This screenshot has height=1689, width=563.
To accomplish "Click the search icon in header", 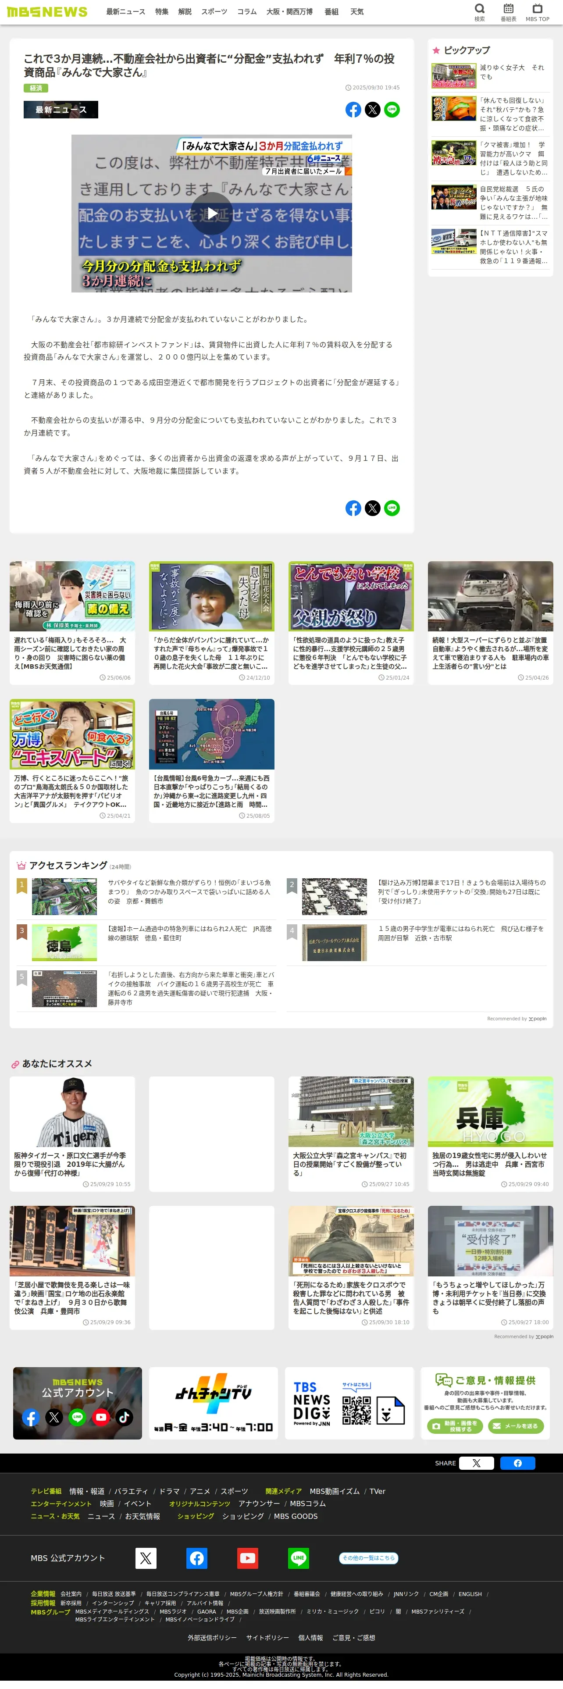I will click(480, 11).
